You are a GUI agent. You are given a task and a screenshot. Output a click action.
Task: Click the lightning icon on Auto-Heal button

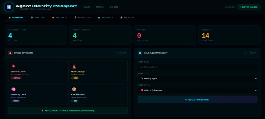[43, 110]
